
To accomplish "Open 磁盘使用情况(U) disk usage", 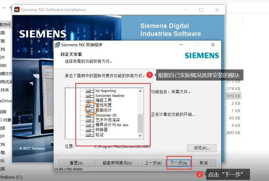I will tap(117, 163).
